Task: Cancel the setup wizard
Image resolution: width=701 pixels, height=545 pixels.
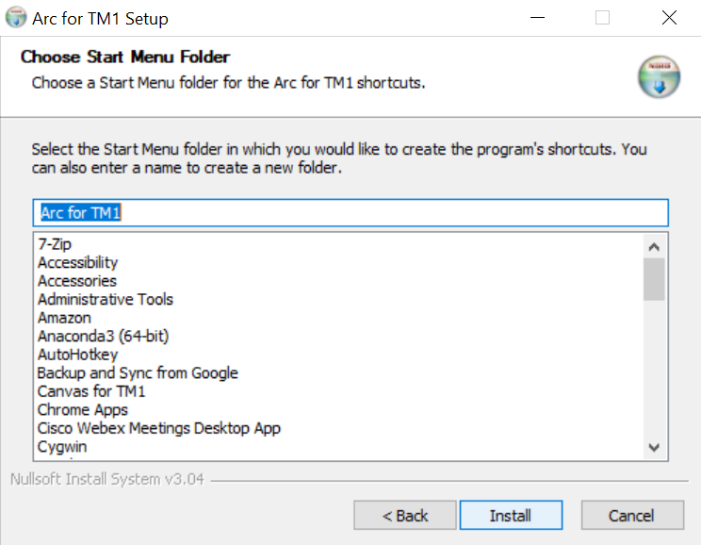Action: 631,516
